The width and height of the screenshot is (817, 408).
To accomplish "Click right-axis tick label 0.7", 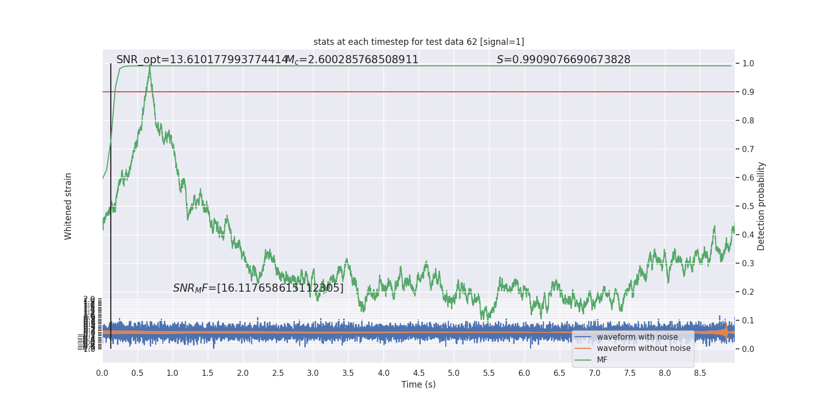I will (748, 149).
